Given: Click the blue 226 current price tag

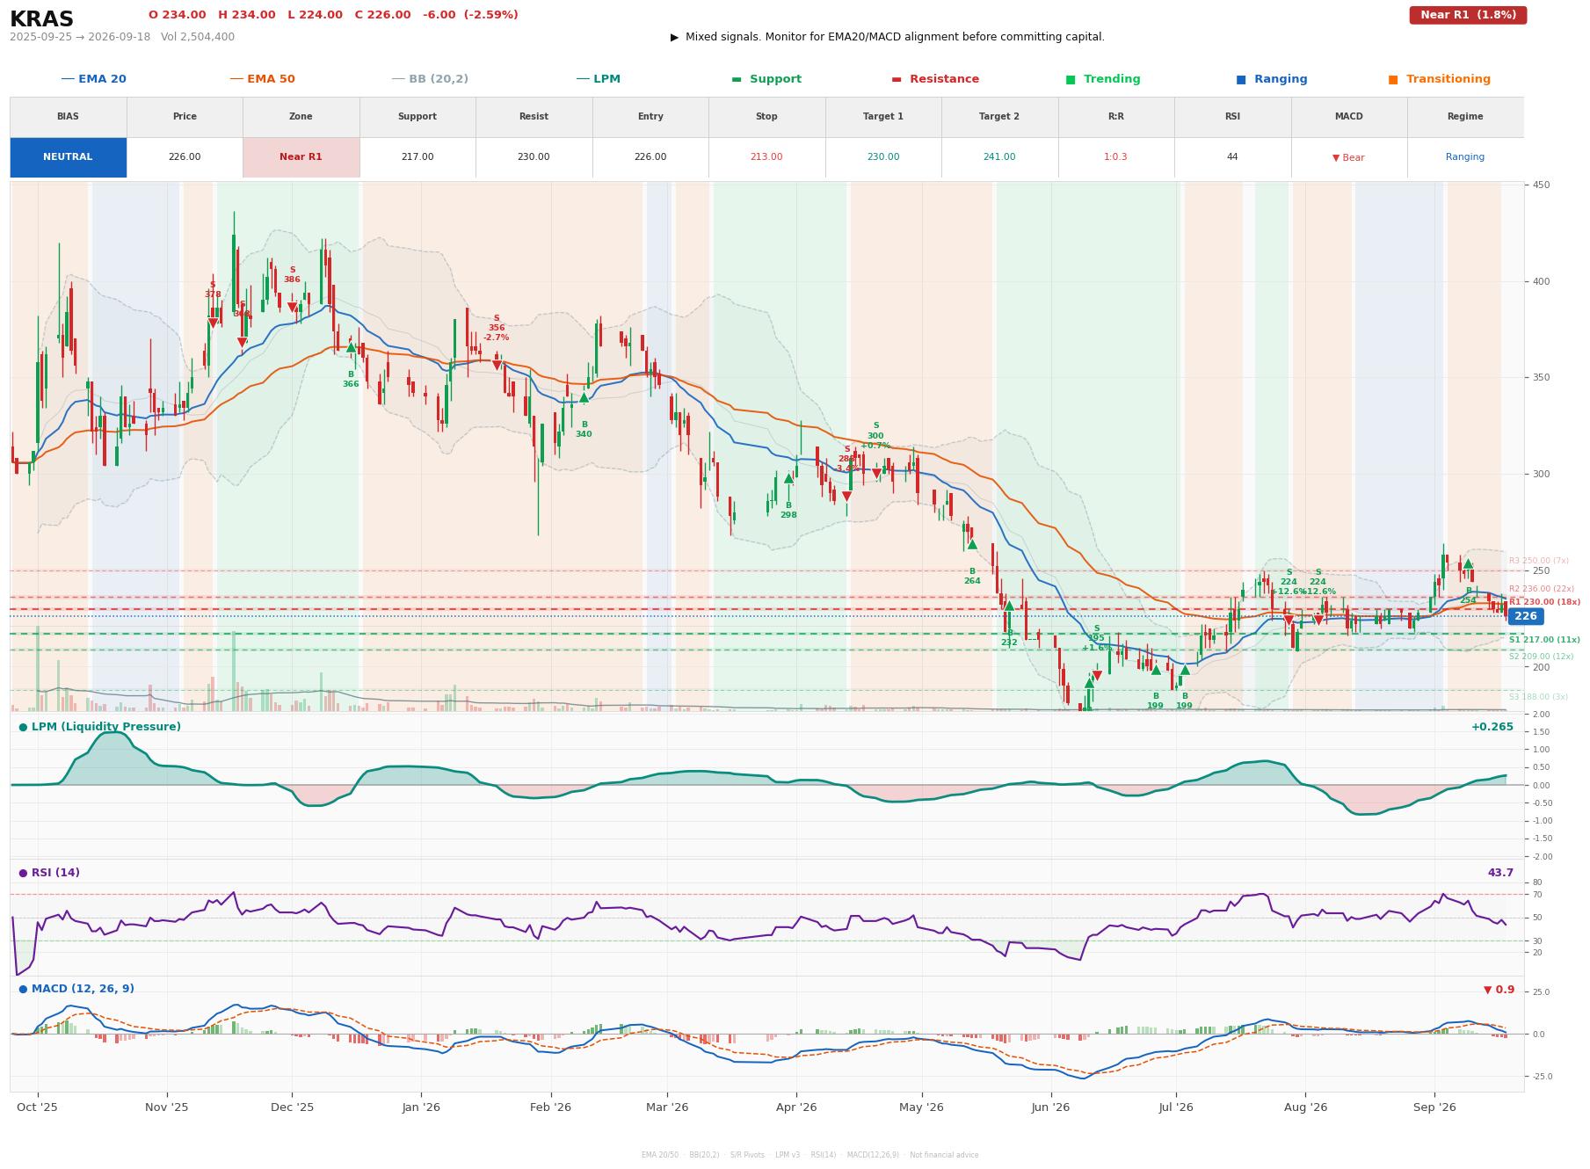Looking at the screenshot, I should point(1525,616).
